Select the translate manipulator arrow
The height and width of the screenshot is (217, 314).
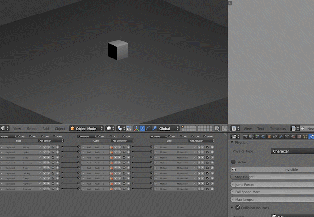142,128
